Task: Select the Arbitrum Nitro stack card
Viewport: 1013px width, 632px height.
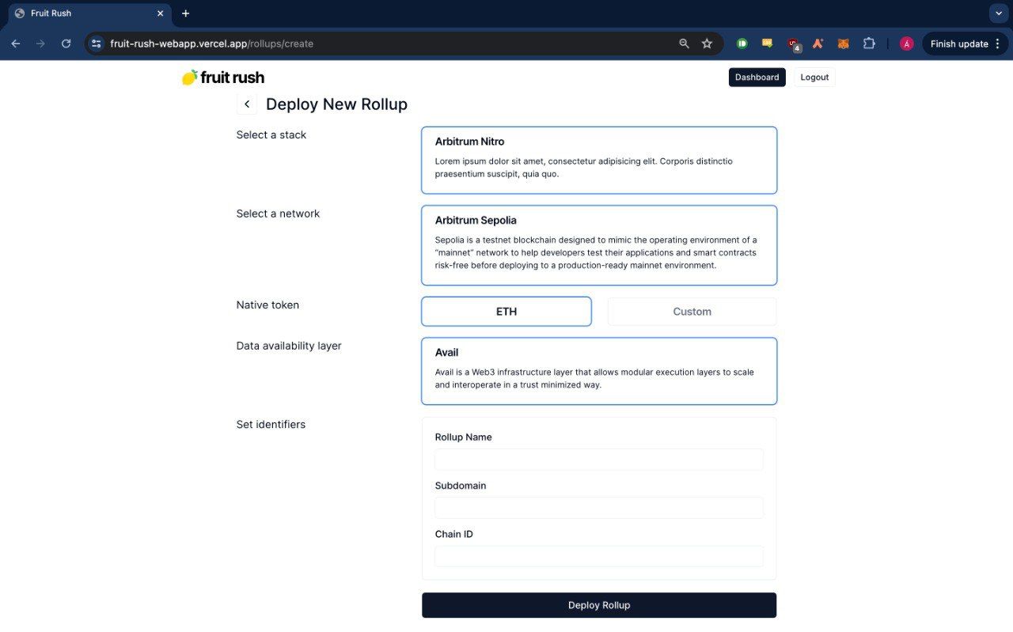Action: (x=599, y=160)
